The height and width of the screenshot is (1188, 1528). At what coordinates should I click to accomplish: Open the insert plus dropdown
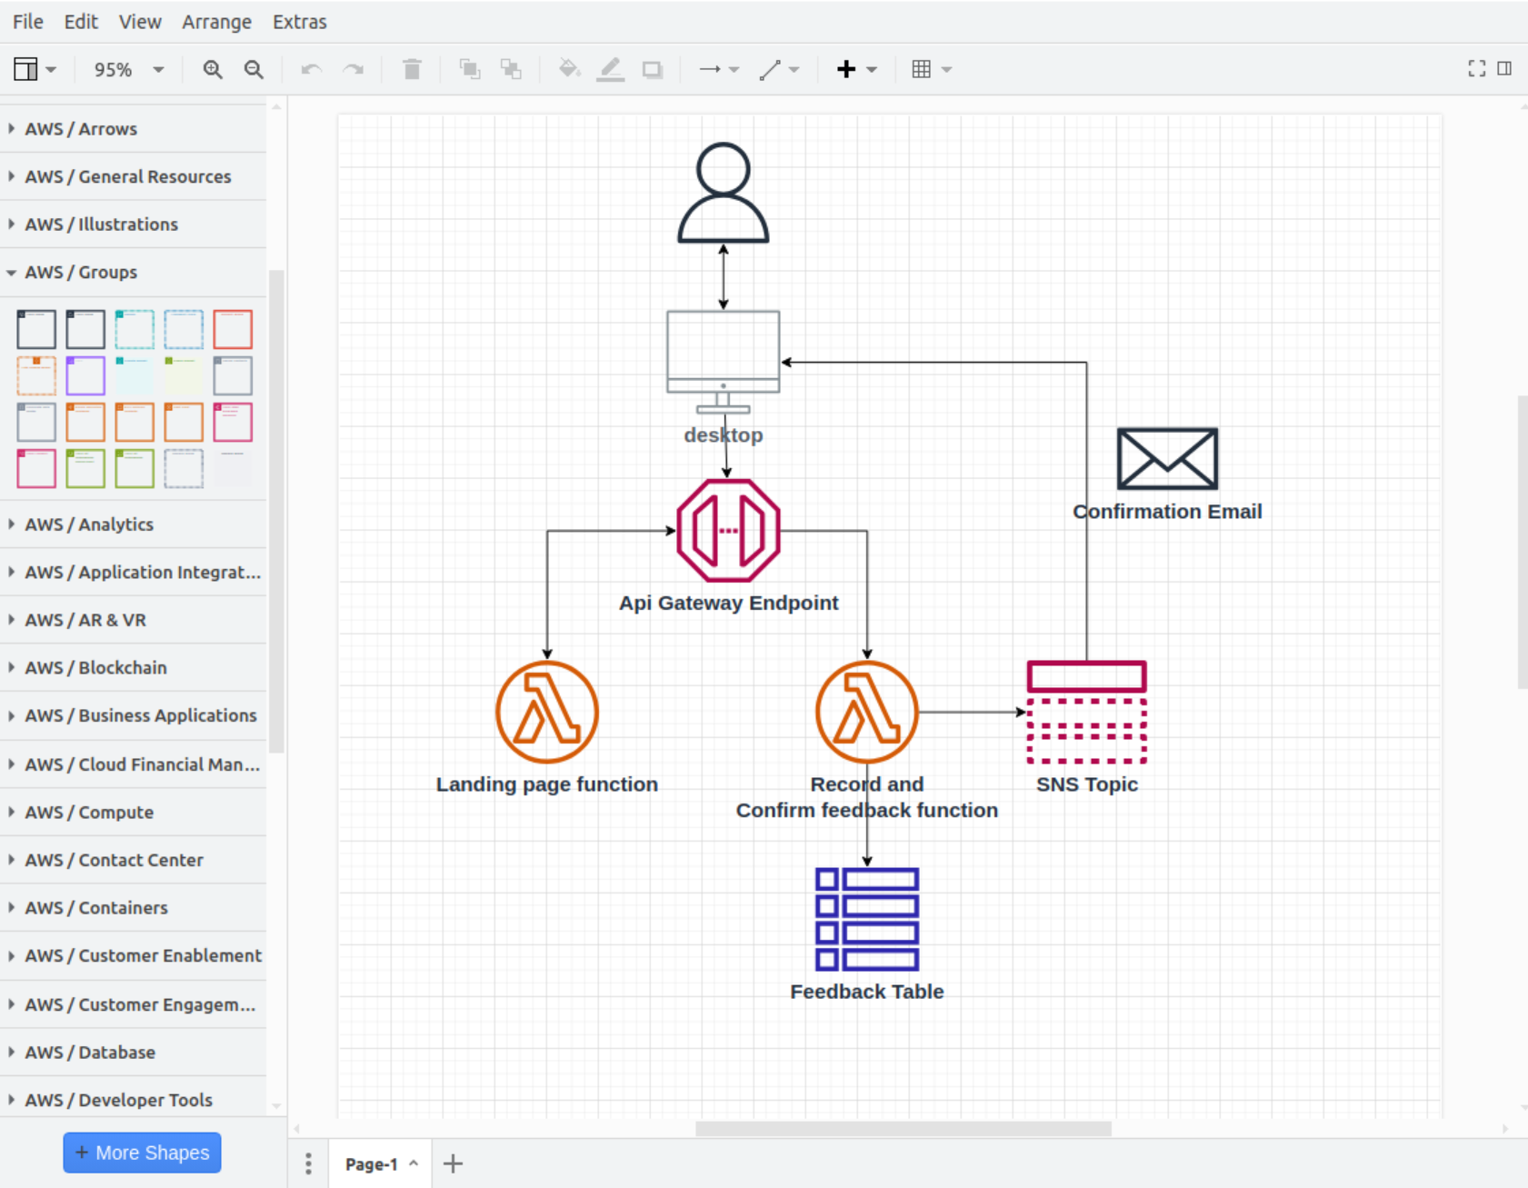[856, 69]
